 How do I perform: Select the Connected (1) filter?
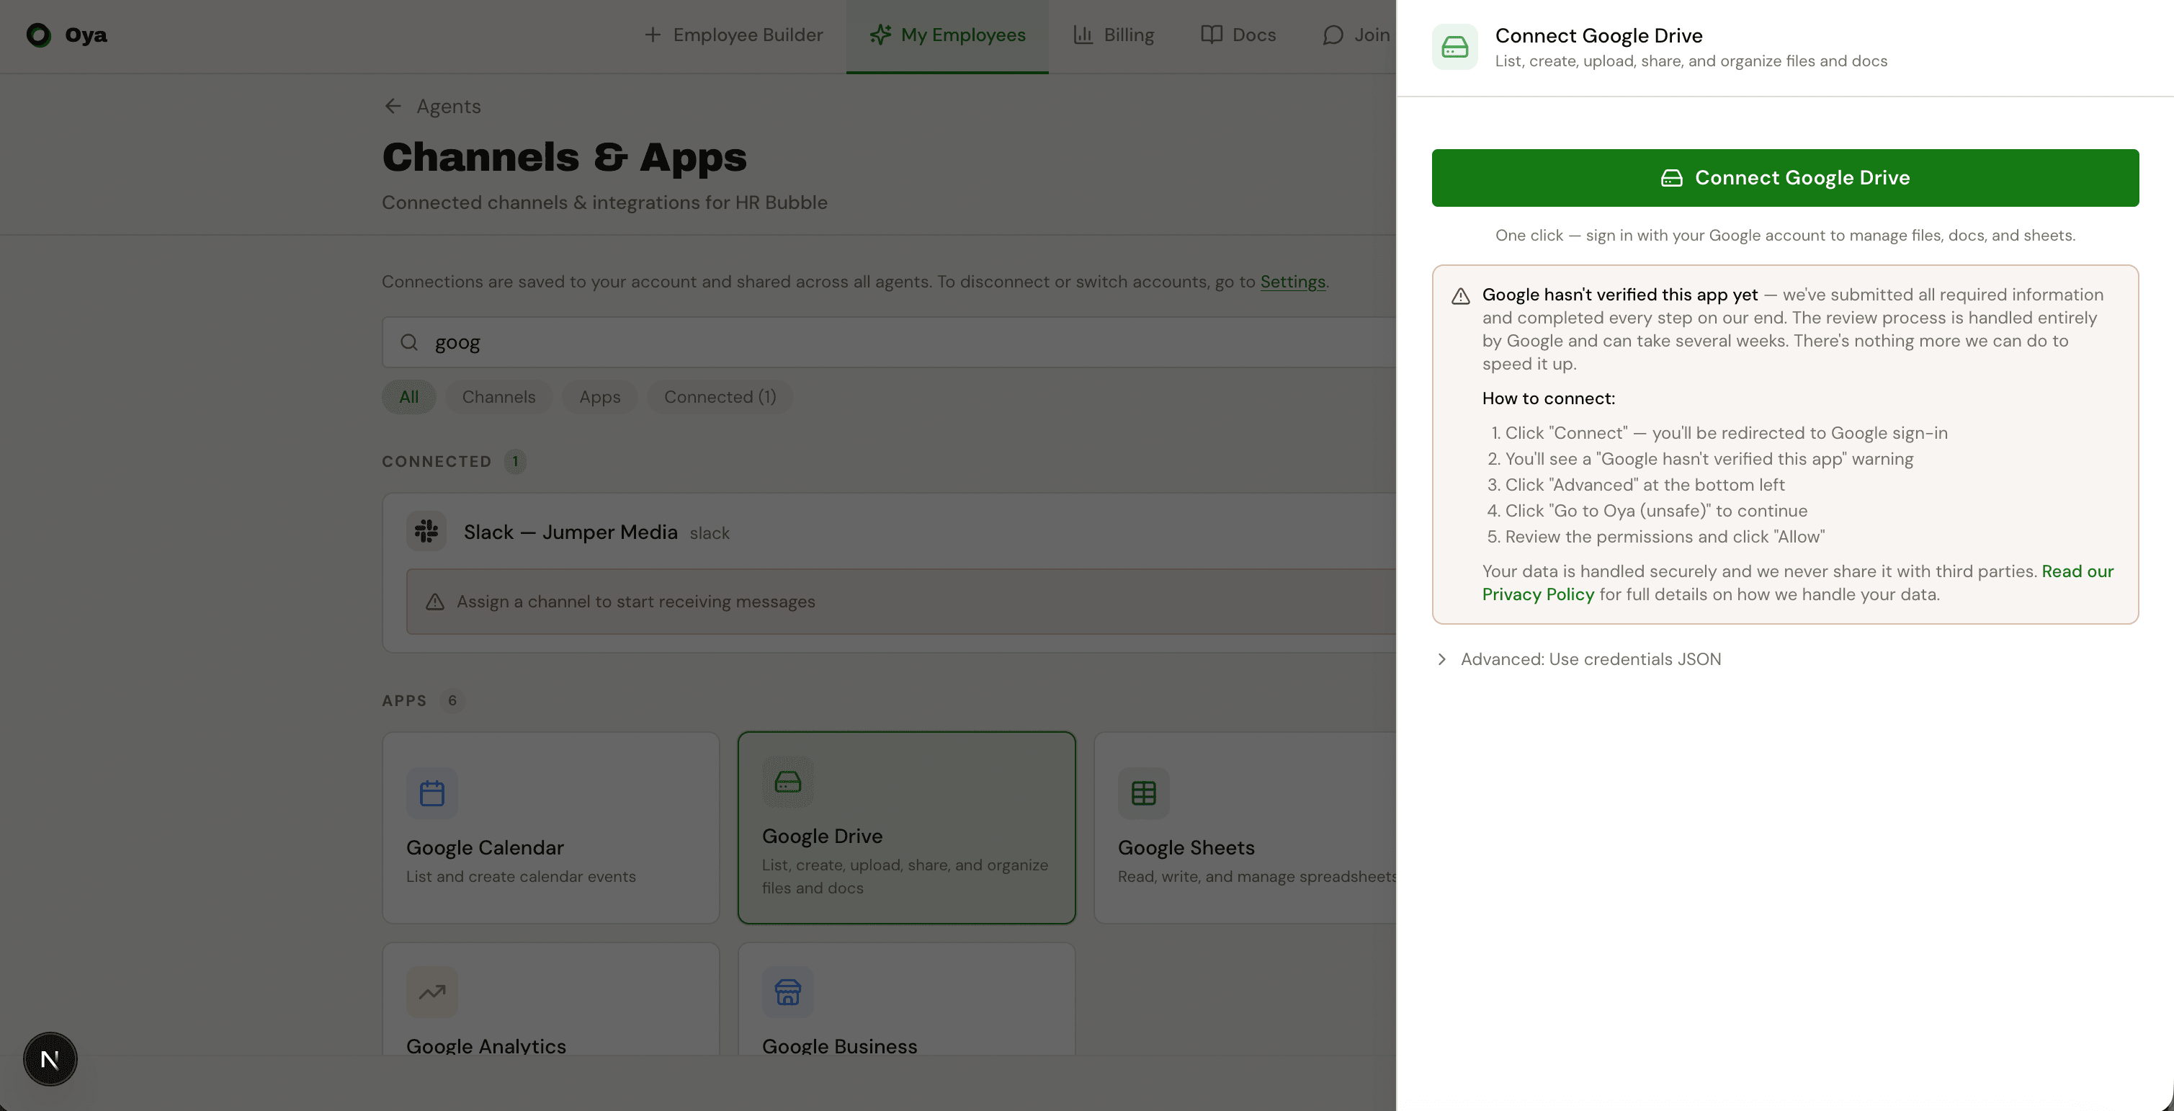point(719,397)
